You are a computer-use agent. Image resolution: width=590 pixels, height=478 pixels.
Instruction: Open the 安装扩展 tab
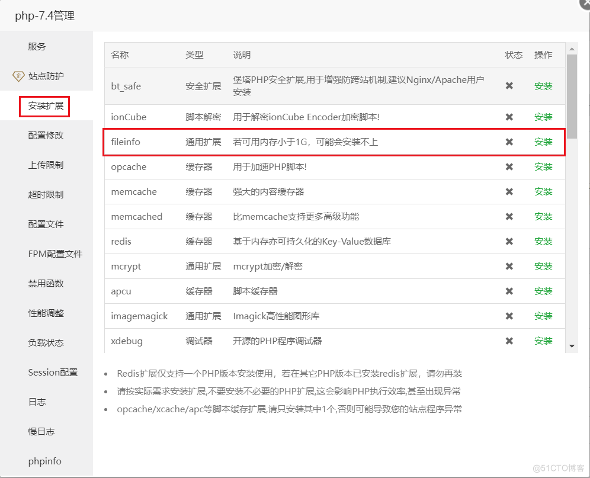(x=45, y=107)
